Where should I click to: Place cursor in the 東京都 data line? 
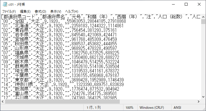[x=62, y=80]
